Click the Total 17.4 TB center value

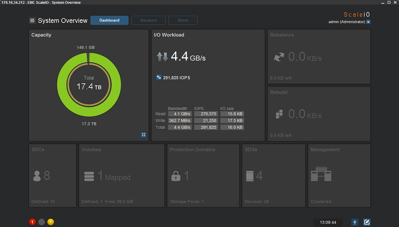point(89,87)
